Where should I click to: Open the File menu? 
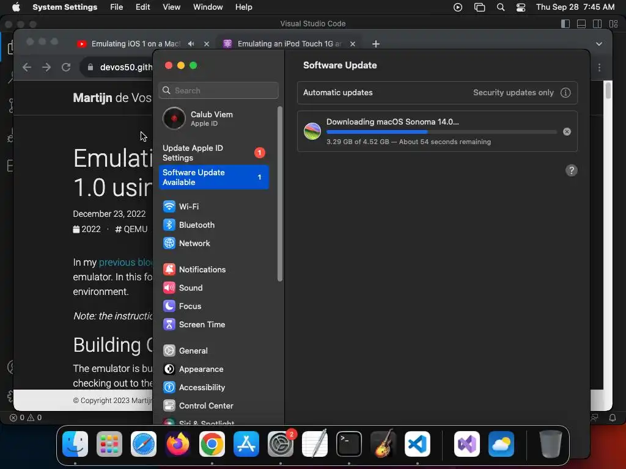point(117,7)
